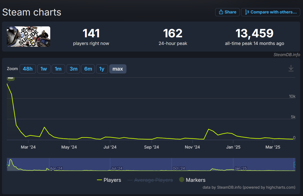Set zoom to 6m
Screen dimensions: 303x196
click(x=88, y=69)
